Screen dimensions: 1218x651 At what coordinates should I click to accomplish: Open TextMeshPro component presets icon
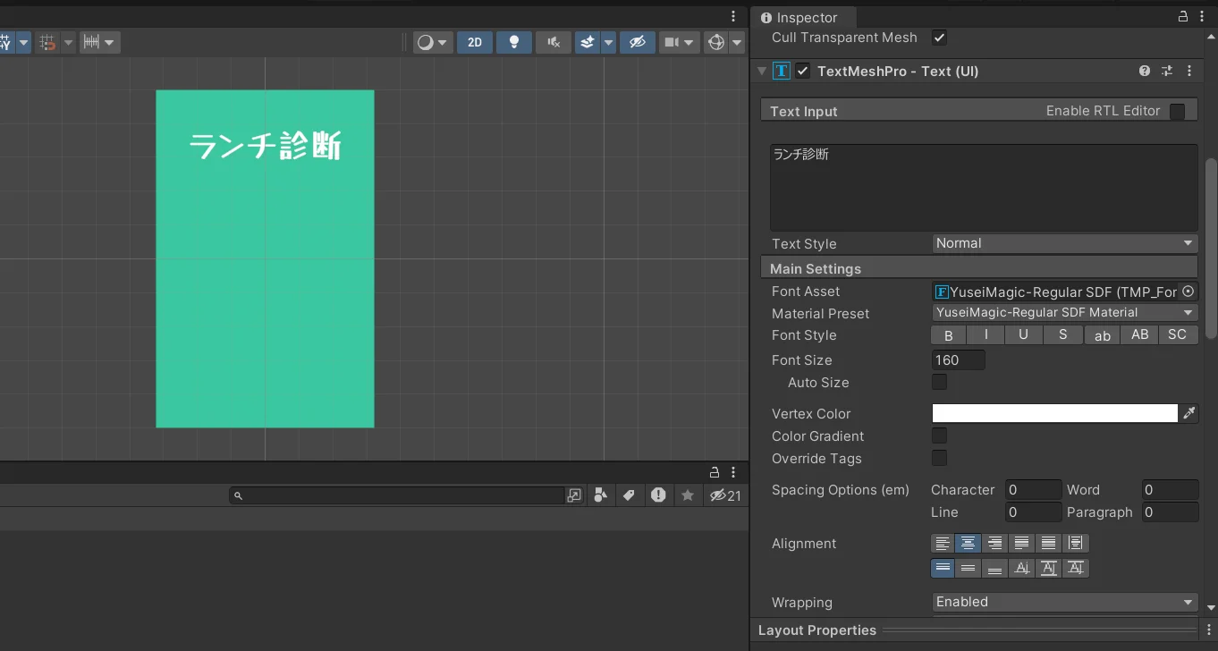pyautogui.click(x=1167, y=71)
